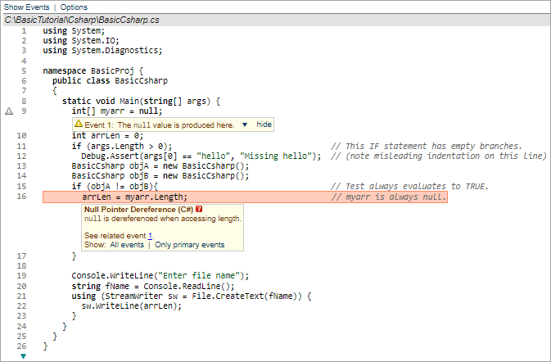Click the Show Events link
This screenshot has height=362, width=551.
click(x=26, y=7)
